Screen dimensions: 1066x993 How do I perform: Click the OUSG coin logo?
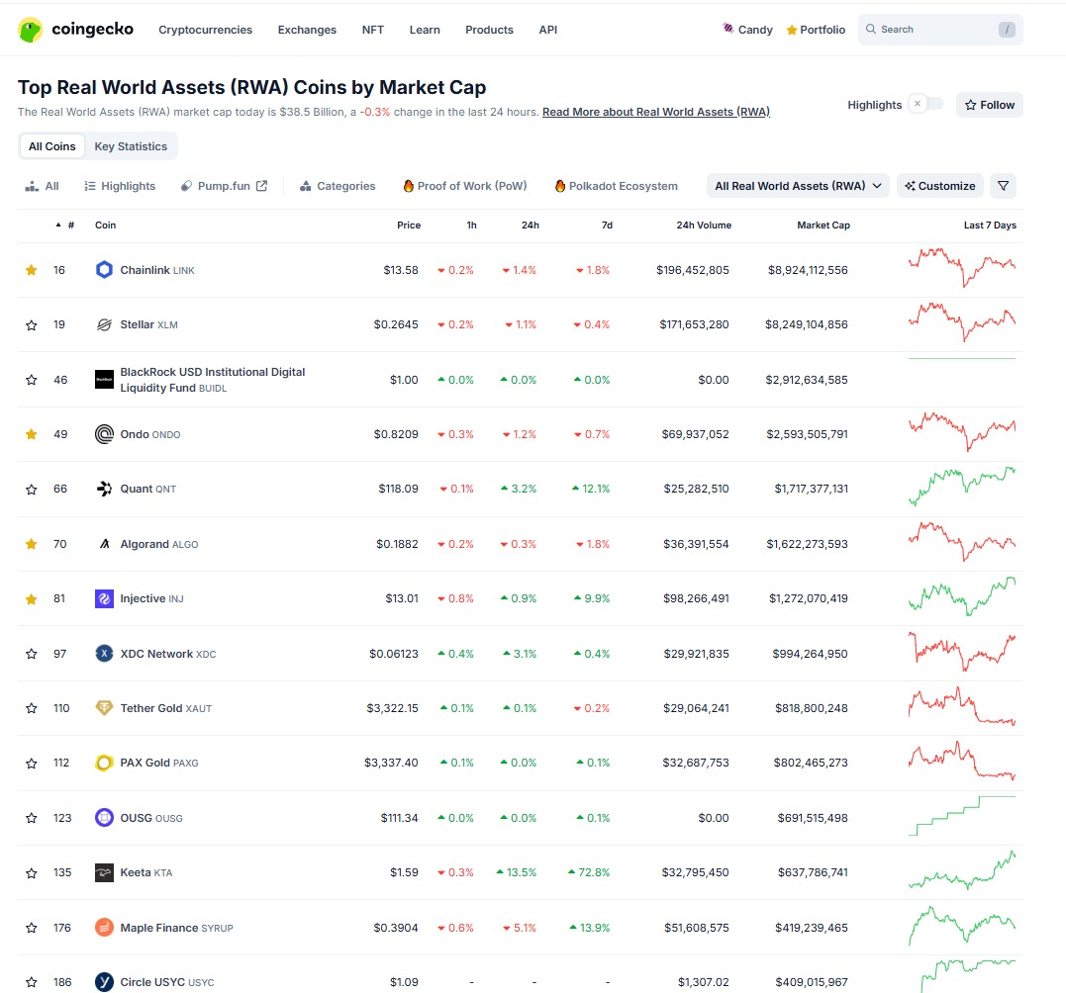tap(104, 818)
